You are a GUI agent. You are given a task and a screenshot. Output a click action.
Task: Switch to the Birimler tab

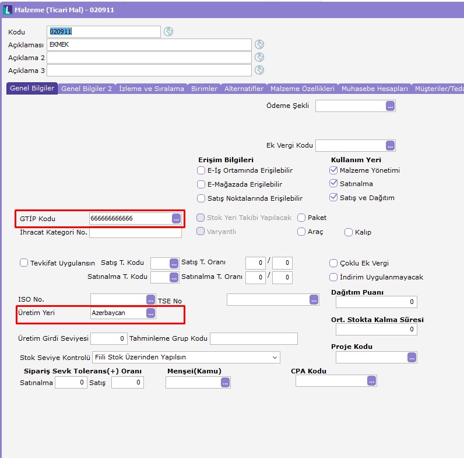(204, 89)
